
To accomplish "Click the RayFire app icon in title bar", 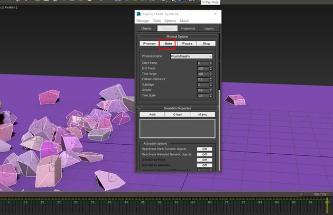I will coord(138,14).
